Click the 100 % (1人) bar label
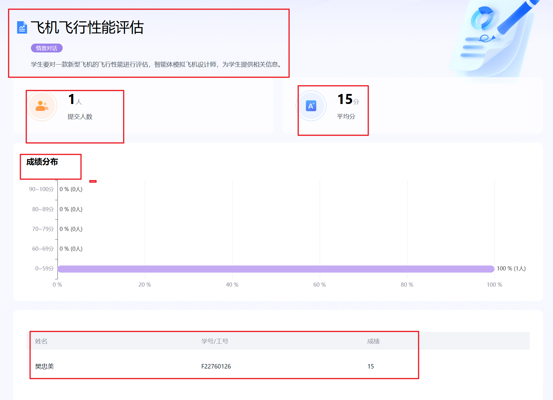The height and width of the screenshot is (400, 553). point(511,269)
